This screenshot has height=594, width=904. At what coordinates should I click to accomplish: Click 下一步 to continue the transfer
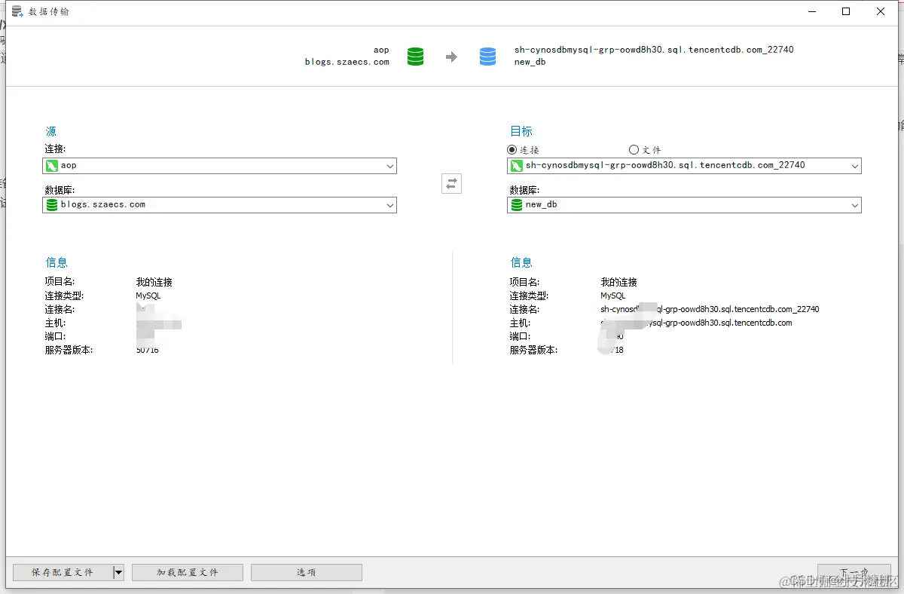(x=854, y=572)
